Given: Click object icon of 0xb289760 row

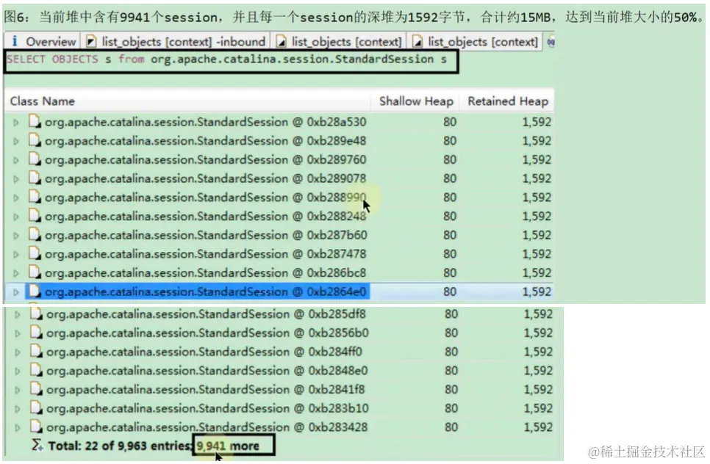Looking at the screenshot, I should pos(35,159).
